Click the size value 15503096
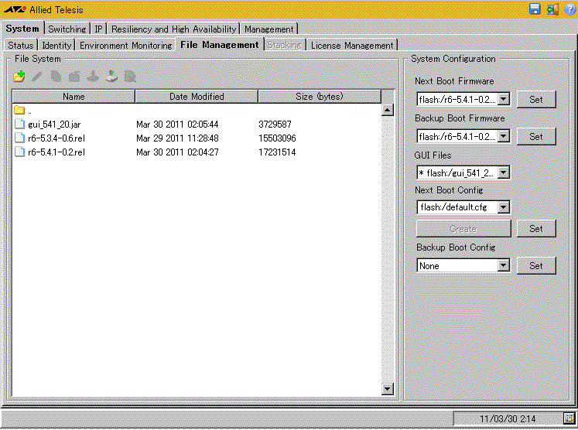The image size is (578, 430). tap(277, 138)
